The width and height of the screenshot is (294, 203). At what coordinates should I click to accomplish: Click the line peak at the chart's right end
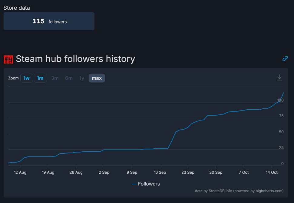(283, 92)
